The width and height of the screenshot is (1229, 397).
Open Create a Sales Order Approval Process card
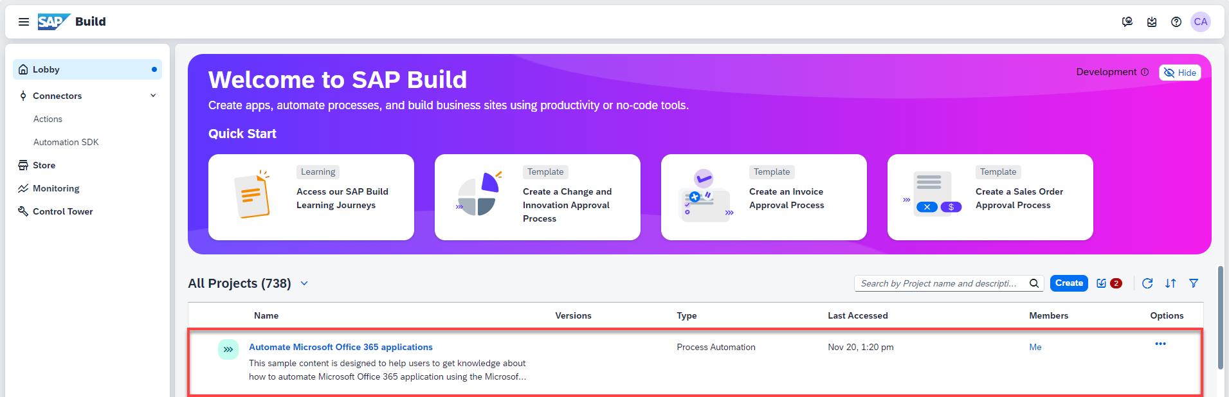(990, 197)
